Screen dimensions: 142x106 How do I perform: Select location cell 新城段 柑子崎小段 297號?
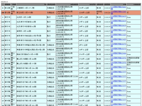click(32, 82)
